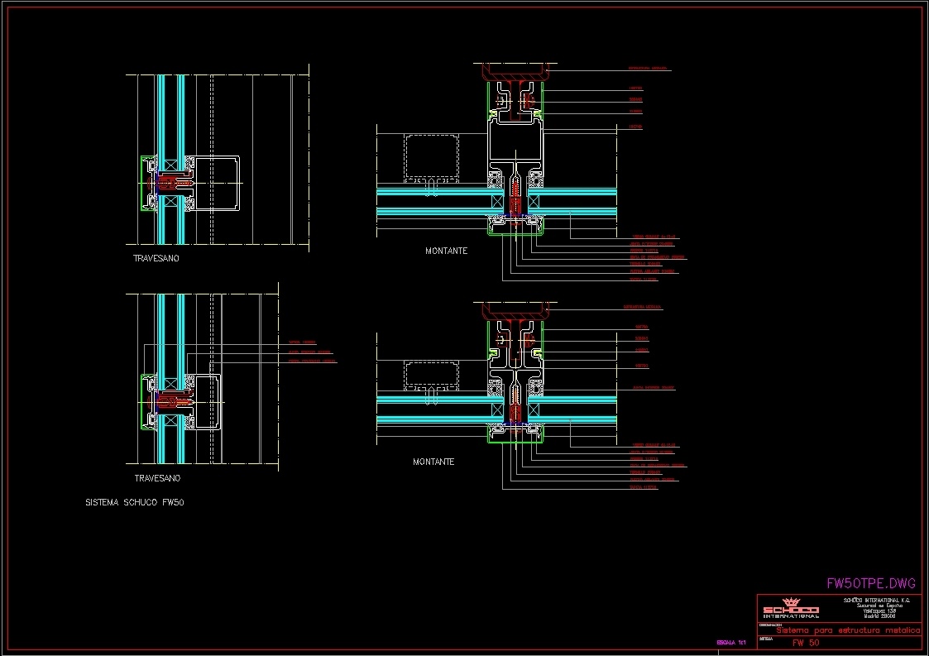Click the JUNTA EXTERIOR annotation label

click(653, 243)
